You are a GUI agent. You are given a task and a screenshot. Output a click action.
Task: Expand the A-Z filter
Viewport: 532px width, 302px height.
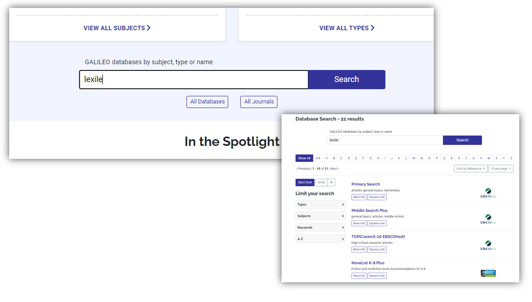(x=321, y=239)
